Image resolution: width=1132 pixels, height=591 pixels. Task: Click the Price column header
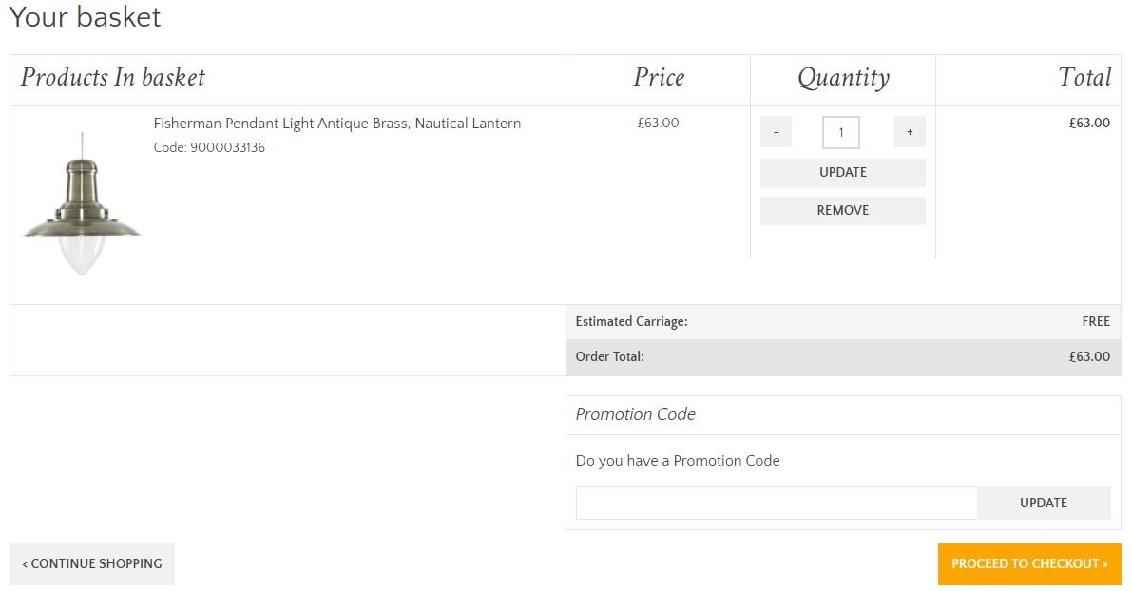pyautogui.click(x=658, y=78)
